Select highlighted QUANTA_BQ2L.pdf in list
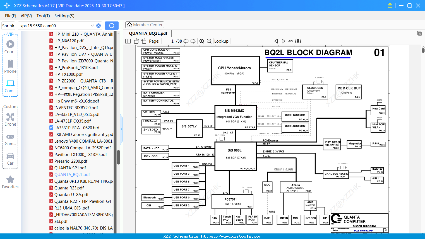 click(72, 174)
